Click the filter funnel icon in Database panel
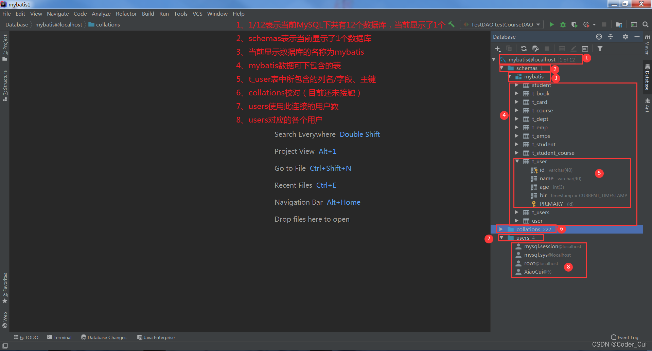 click(600, 49)
